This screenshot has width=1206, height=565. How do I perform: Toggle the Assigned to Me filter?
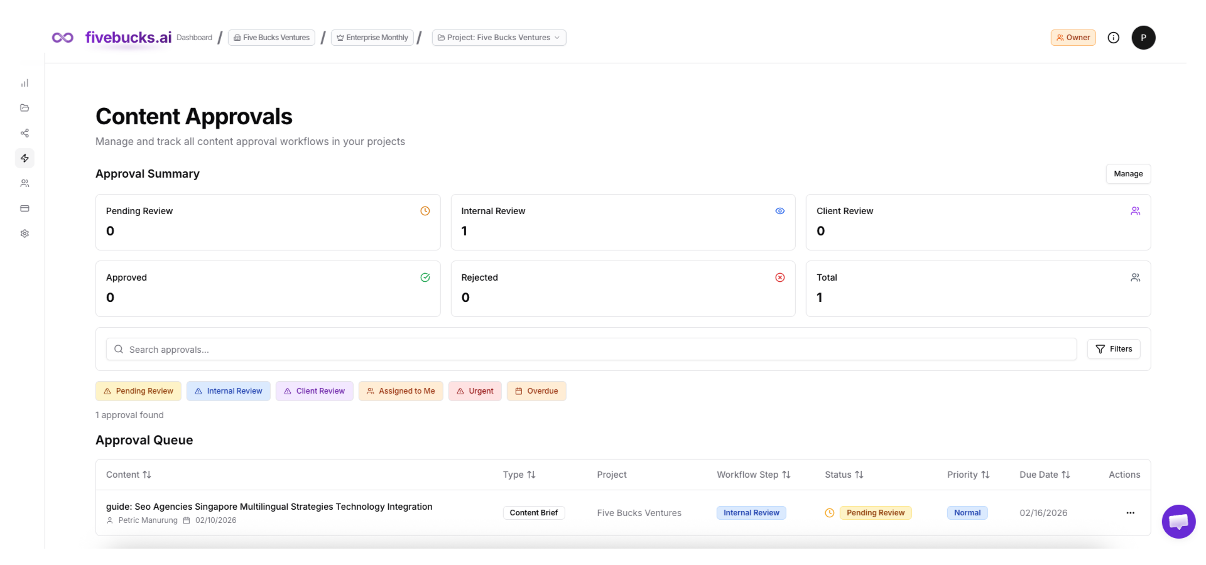point(401,390)
